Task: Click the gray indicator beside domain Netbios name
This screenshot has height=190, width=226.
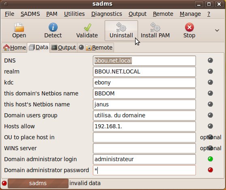Action: (x=210, y=93)
